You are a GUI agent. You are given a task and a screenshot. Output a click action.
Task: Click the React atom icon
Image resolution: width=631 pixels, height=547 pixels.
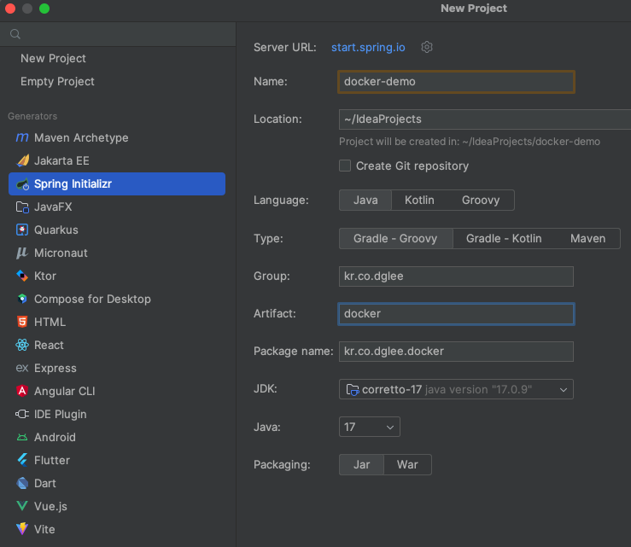point(22,345)
